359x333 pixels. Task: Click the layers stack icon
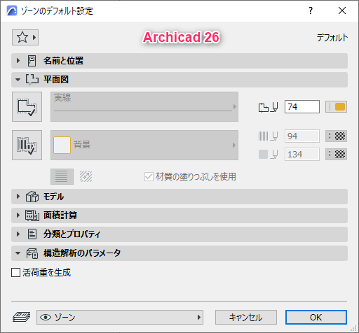[21, 317]
